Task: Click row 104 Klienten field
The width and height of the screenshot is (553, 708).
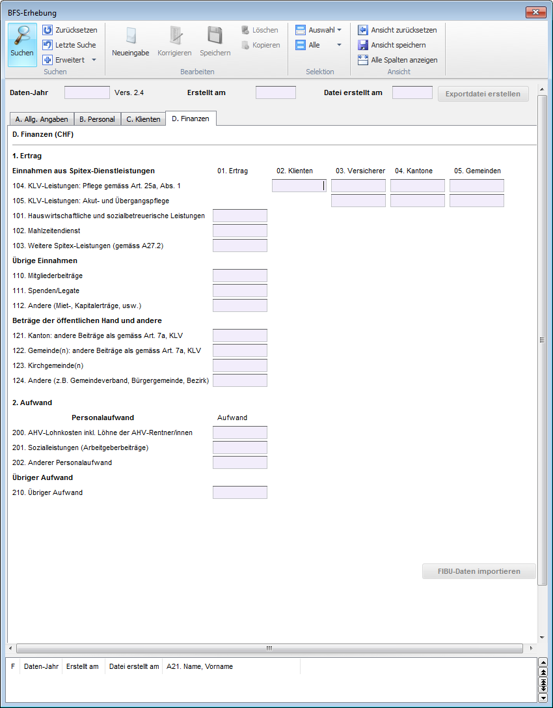Action: tap(299, 186)
